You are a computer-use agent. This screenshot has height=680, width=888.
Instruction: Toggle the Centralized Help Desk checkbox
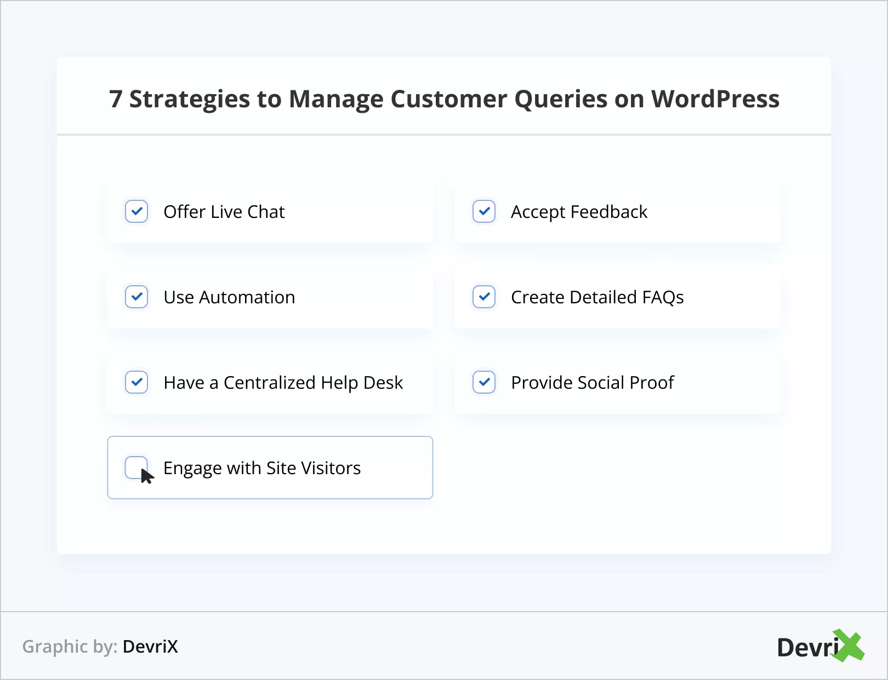tap(136, 382)
